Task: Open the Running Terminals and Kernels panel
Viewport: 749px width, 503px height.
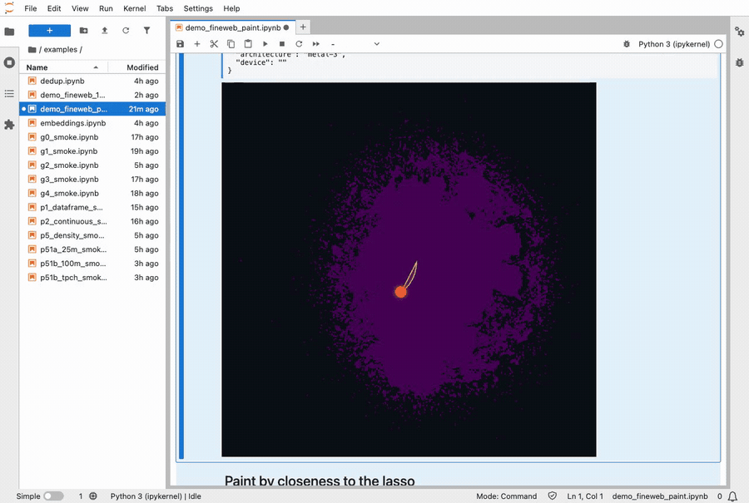Action: (x=9, y=62)
